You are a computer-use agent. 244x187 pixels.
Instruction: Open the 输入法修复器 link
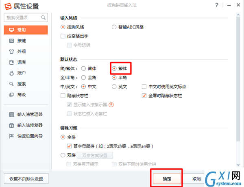coord(30,125)
